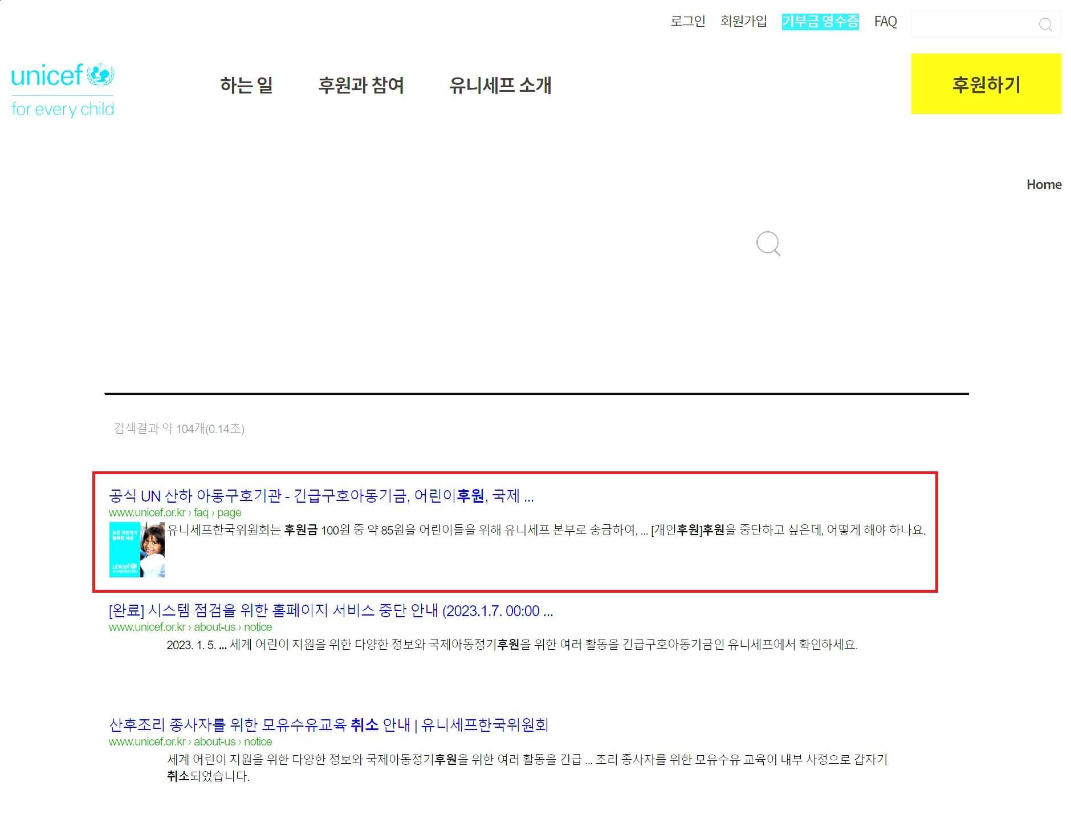Open the result 산후조리 종사자를 위한 모유수유교육 취소 안내
This screenshot has width=1071, height=819.
[x=328, y=725]
